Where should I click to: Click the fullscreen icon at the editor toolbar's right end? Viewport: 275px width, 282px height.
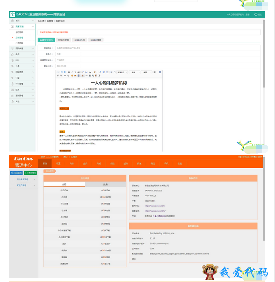pos(160,72)
